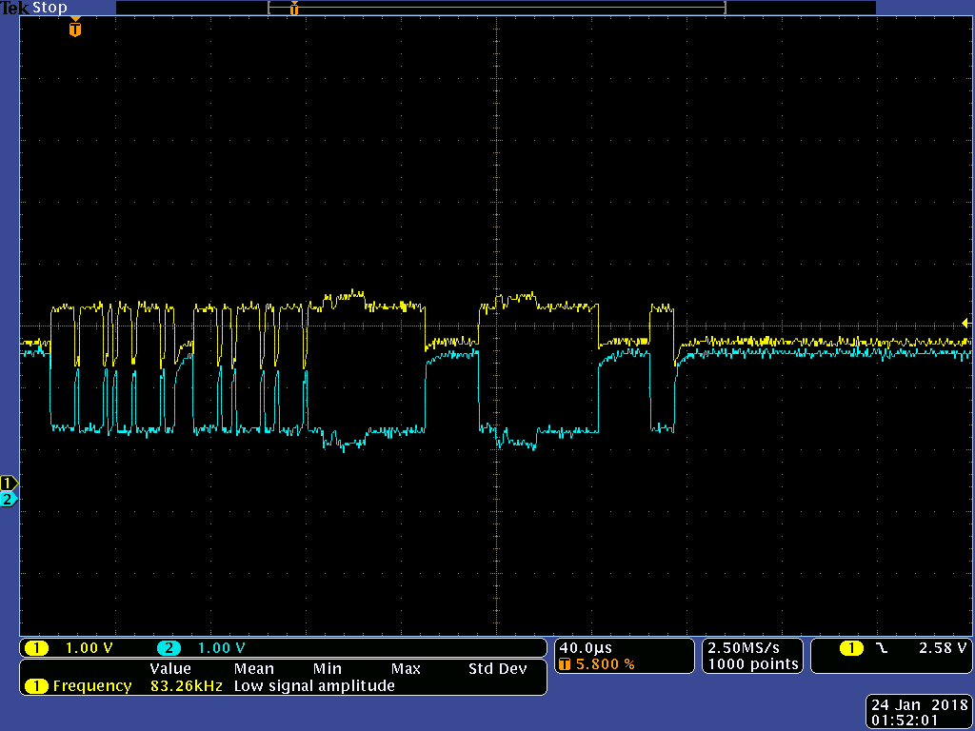Viewport: 975px width, 731px height.
Task: Click the Tek logo in the top corner
Action: (15, 8)
